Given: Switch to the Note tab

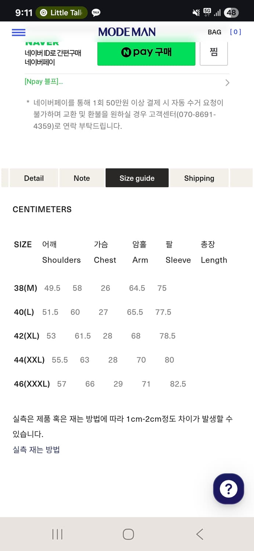Looking at the screenshot, I should click(81, 178).
